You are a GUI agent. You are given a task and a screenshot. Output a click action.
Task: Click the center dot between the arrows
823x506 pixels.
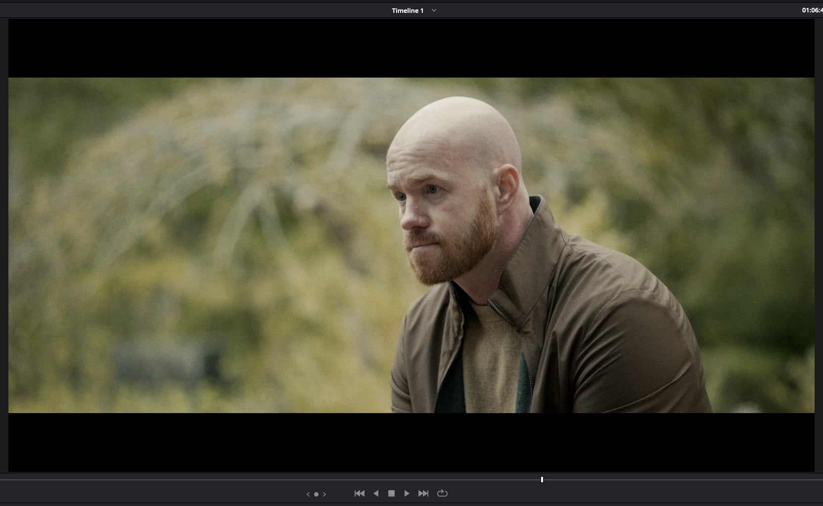point(316,494)
